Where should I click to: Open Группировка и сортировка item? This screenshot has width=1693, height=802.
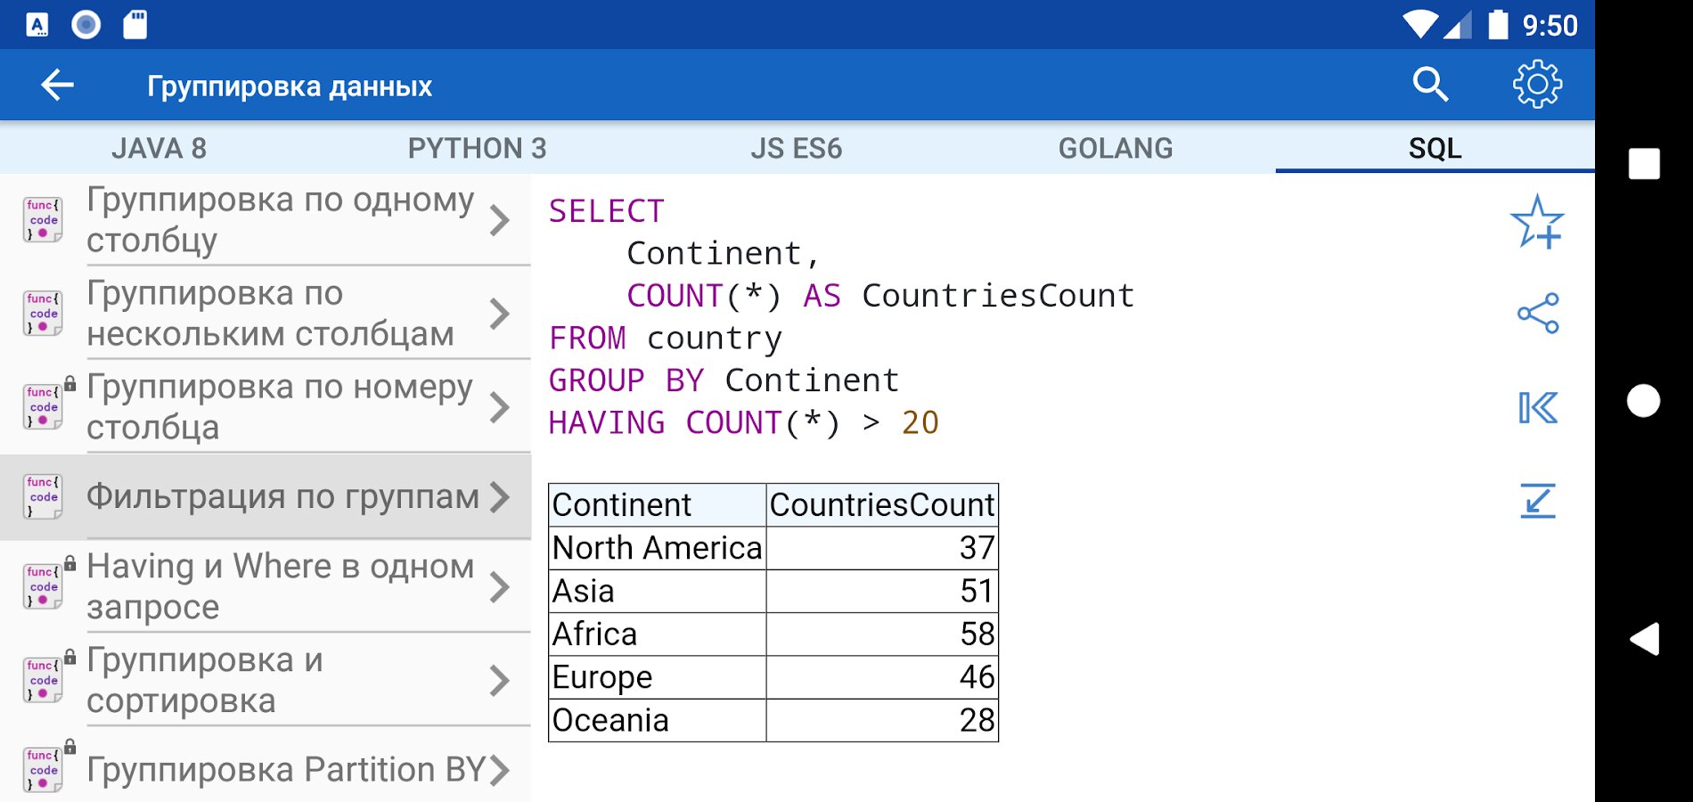click(266, 680)
